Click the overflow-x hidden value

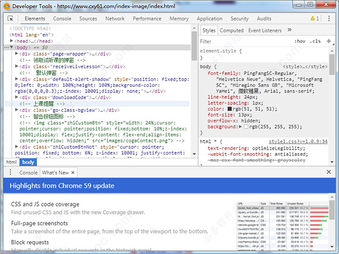tap(250, 121)
